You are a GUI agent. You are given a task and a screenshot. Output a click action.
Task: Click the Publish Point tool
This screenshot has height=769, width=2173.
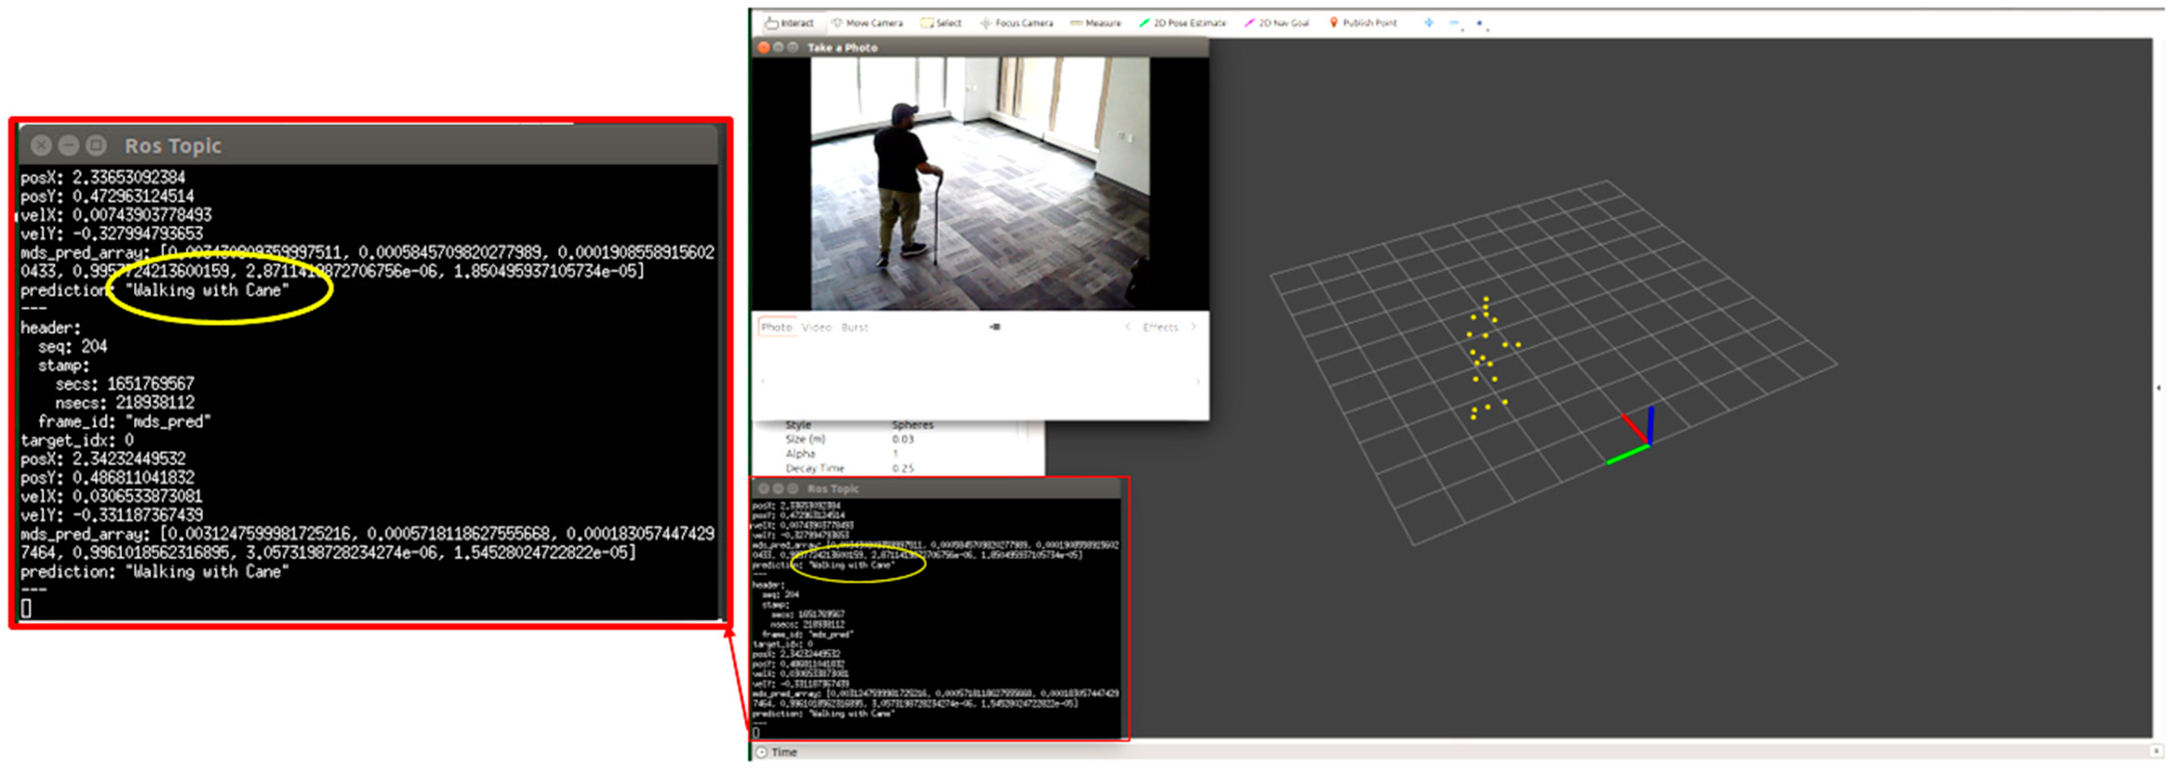1363,23
